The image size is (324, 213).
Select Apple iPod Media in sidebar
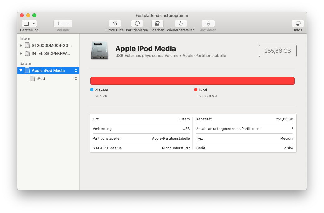[48, 71]
